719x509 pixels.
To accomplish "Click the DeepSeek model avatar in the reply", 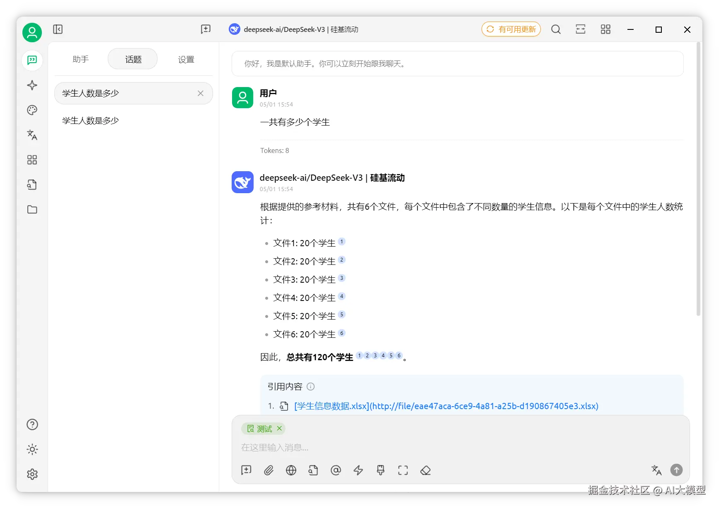I will tap(242, 182).
